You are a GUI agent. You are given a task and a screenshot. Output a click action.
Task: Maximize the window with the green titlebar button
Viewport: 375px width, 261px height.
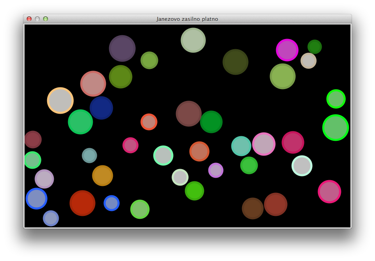coord(46,19)
